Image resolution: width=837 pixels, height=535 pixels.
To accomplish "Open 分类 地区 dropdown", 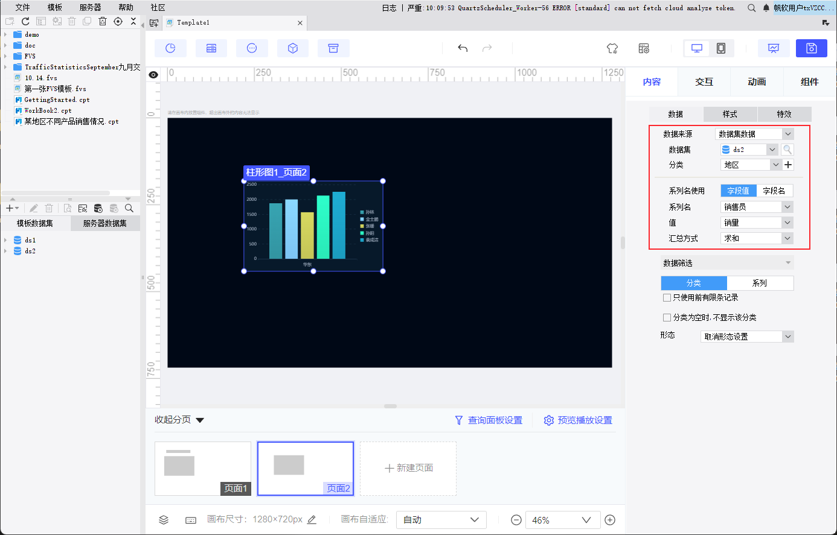I will click(751, 165).
